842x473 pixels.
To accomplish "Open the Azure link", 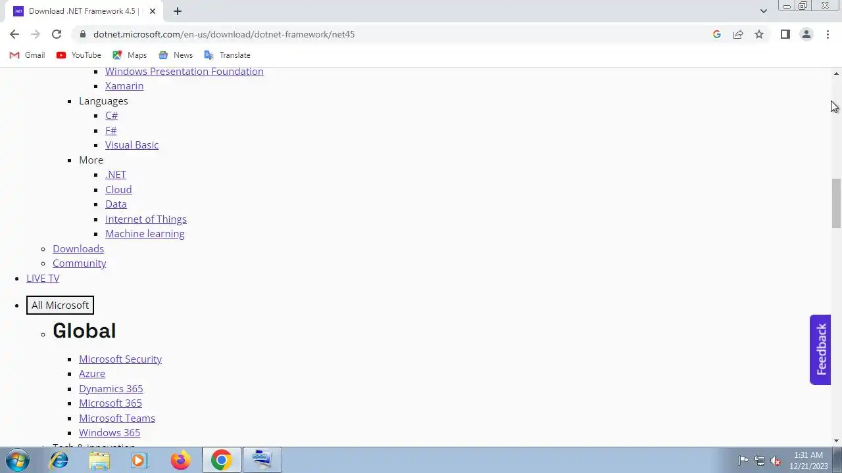I will click(x=92, y=374).
